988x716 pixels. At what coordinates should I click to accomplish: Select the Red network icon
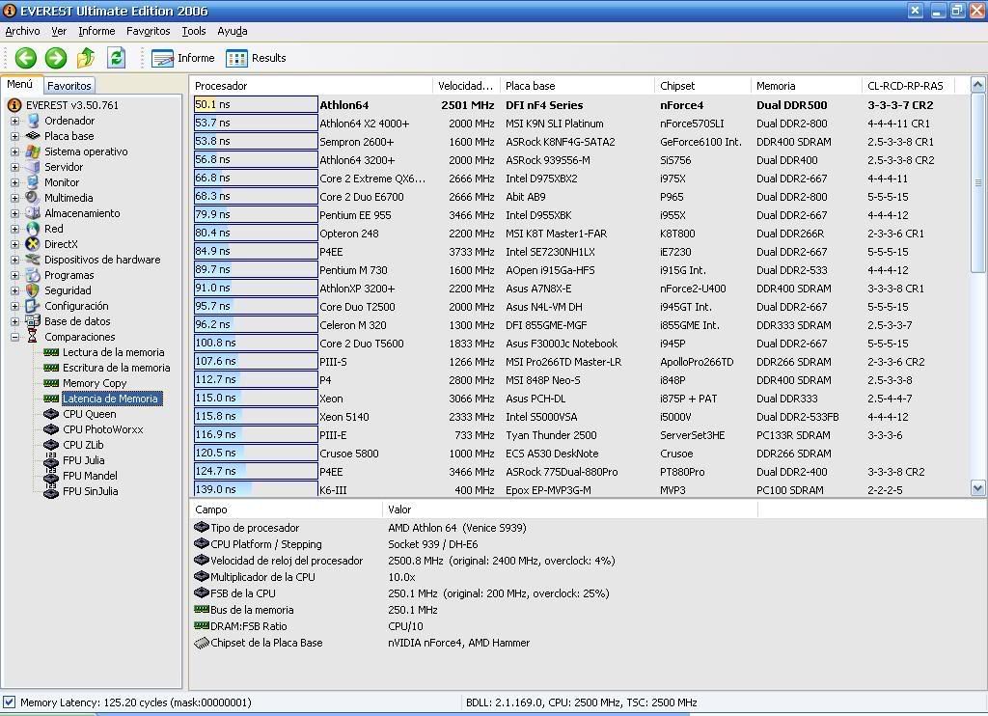(x=33, y=229)
